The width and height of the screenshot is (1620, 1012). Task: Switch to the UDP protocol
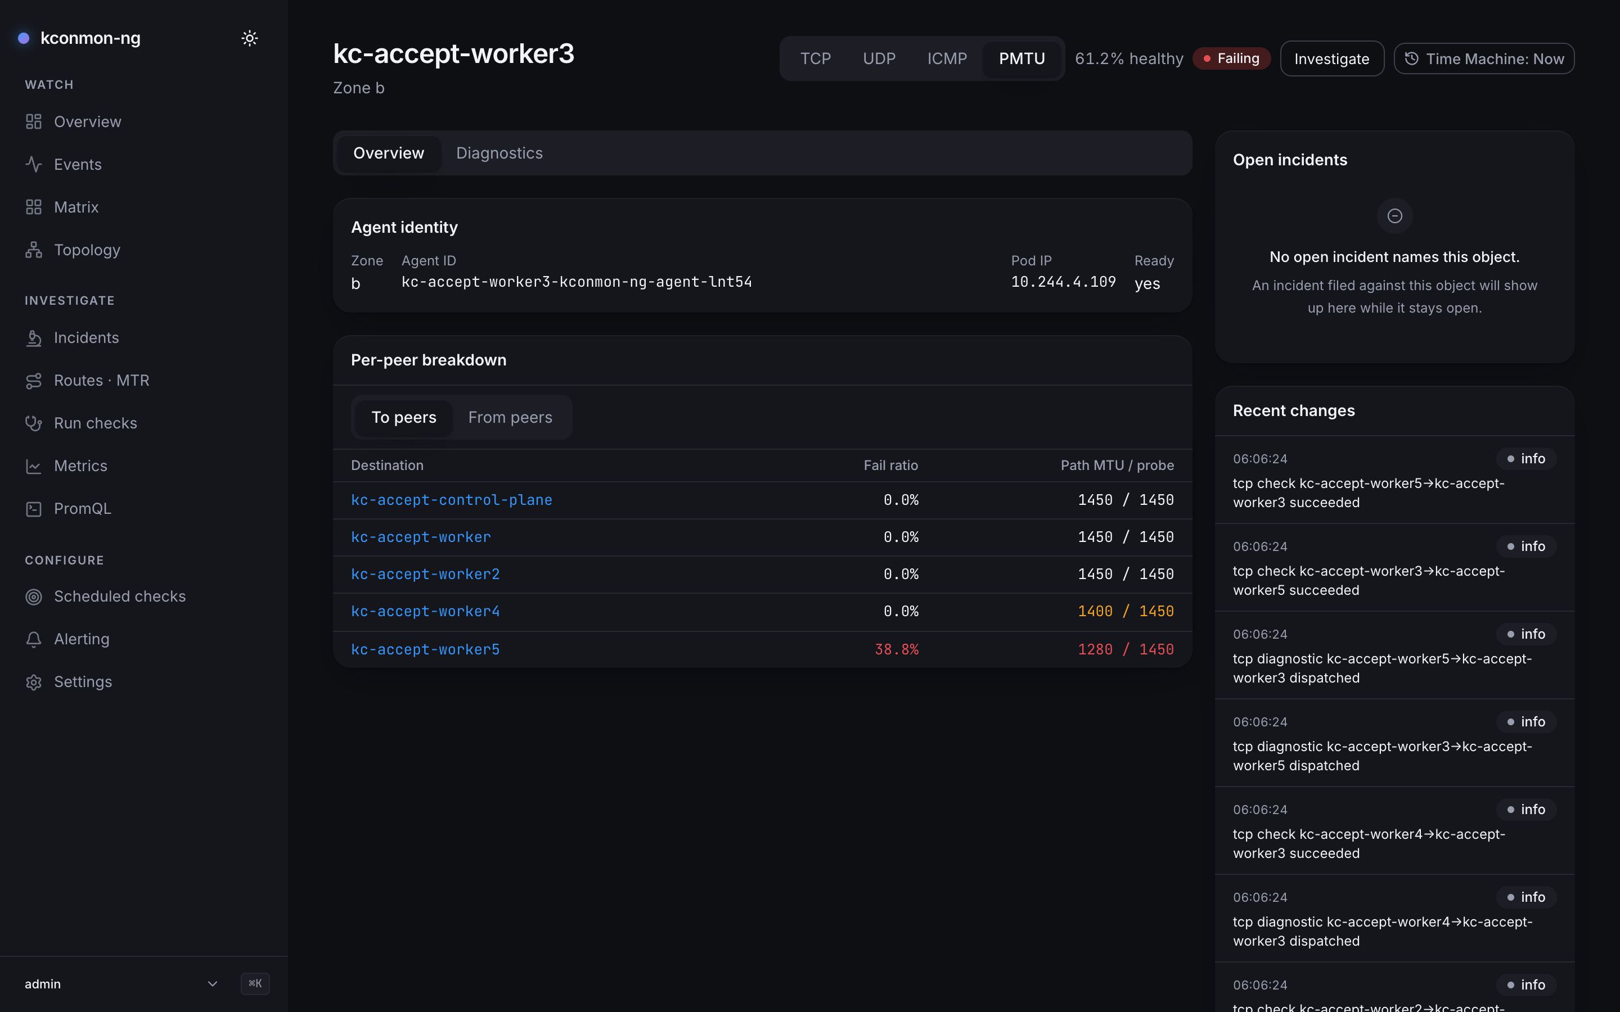tap(879, 59)
